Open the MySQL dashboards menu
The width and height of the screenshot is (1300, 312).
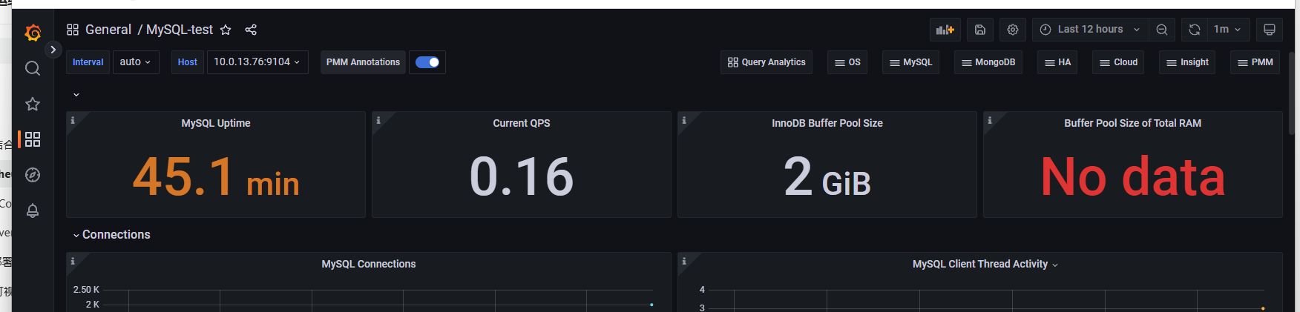tap(910, 62)
